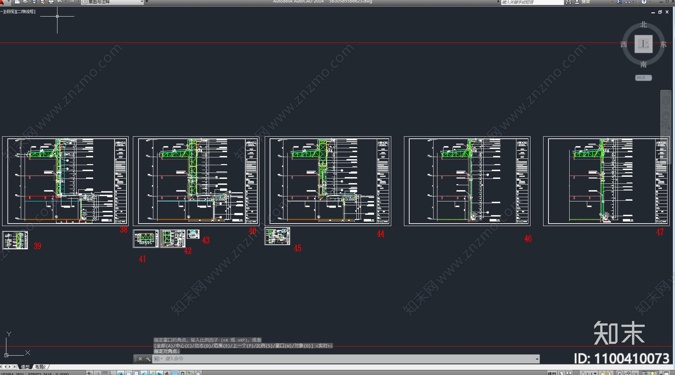675x375 pixels.
Task: Click the Open file icon in quick access toolbar
Action: (x=25, y=2)
